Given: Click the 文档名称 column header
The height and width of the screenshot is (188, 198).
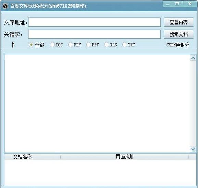Looking at the screenshot, I should click(x=33, y=157).
